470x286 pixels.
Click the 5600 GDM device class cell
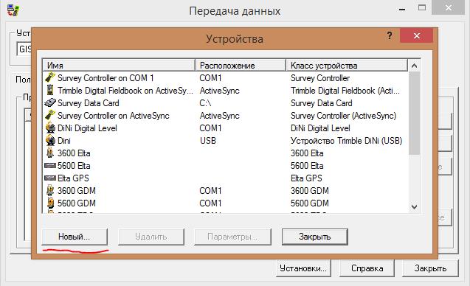click(x=310, y=203)
